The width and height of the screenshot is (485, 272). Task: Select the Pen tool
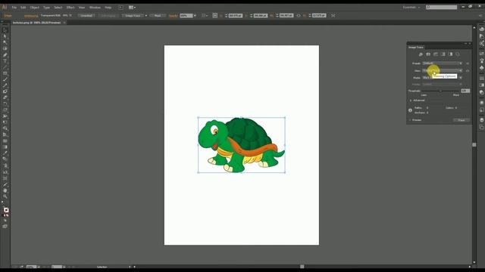point(5,55)
